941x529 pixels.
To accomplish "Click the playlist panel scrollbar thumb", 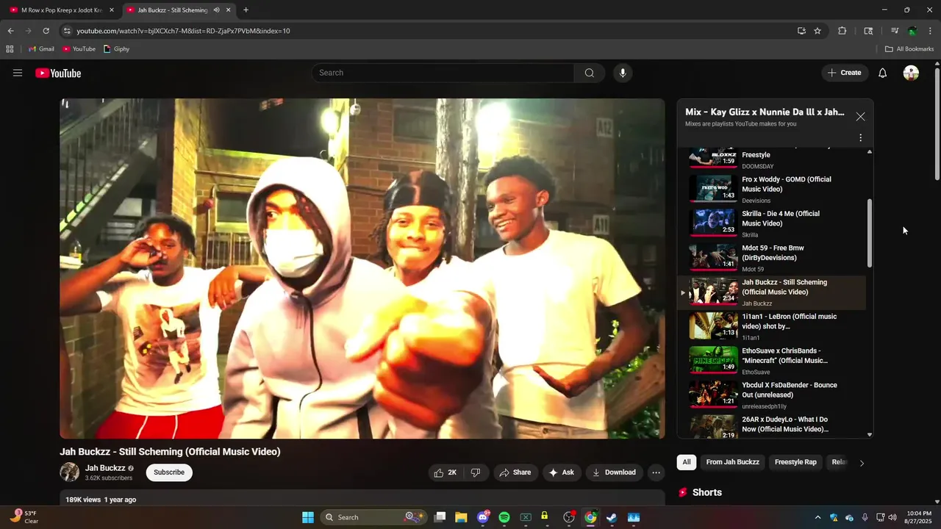I will [x=870, y=233].
